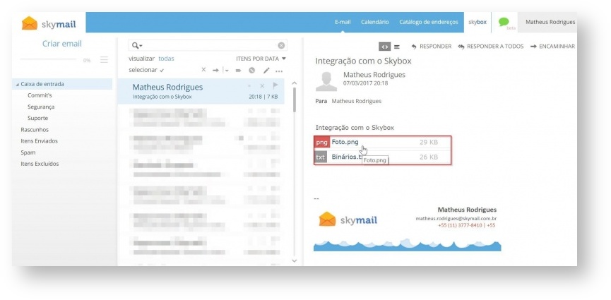Collapse the Caixa de entrada folder tree
The image size is (611, 300).
pyautogui.click(x=17, y=85)
